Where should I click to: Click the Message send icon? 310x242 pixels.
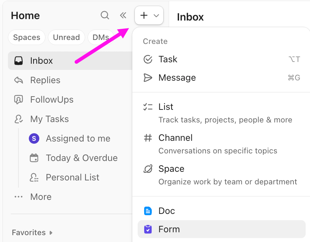click(x=148, y=77)
